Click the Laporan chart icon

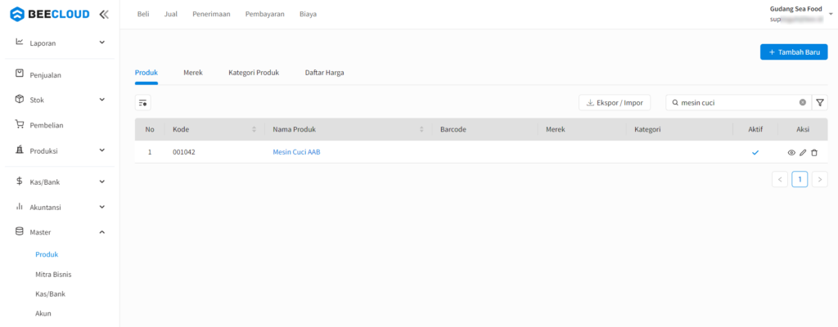pyautogui.click(x=20, y=42)
